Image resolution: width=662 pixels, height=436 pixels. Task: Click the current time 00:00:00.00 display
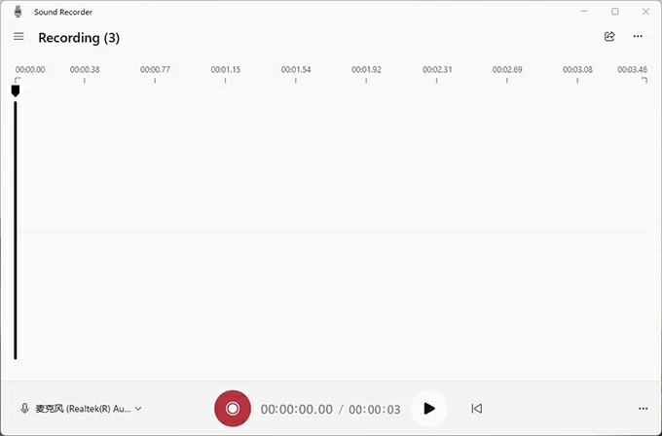pyautogui.click(x=296, y=410)
